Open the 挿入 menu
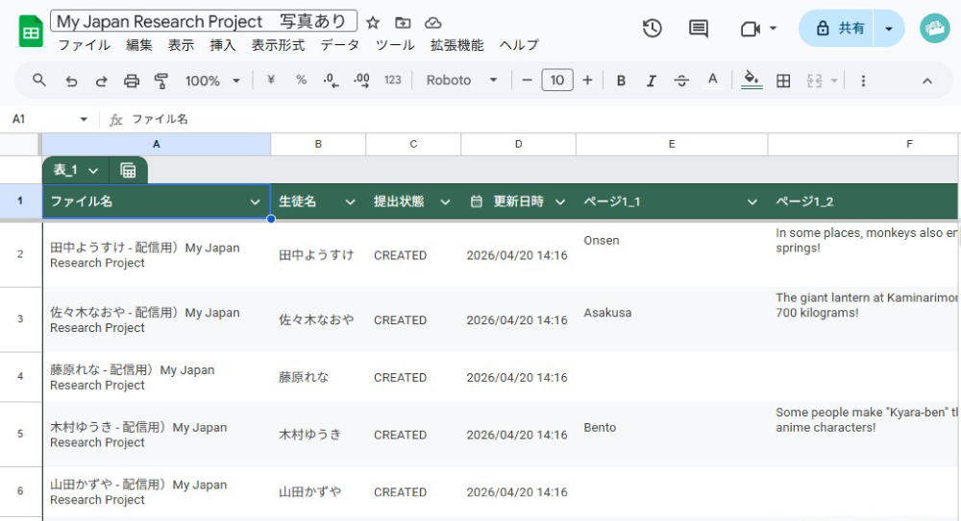Screen dimensions: 961x521 pos(223,45)
